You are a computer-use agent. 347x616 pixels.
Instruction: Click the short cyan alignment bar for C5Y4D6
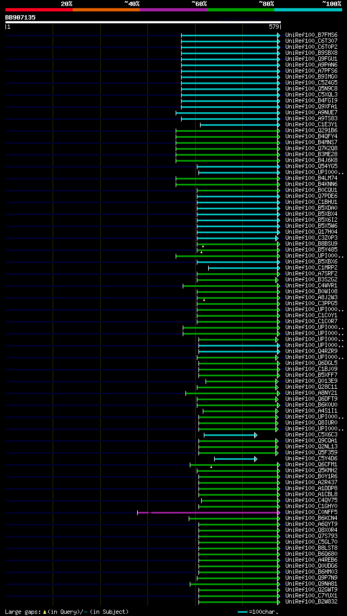235,459
